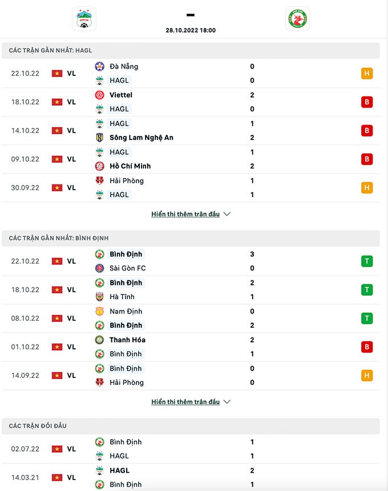Expand more HAGL matches chevron
The image size is (388, 491).
point(227,214)
